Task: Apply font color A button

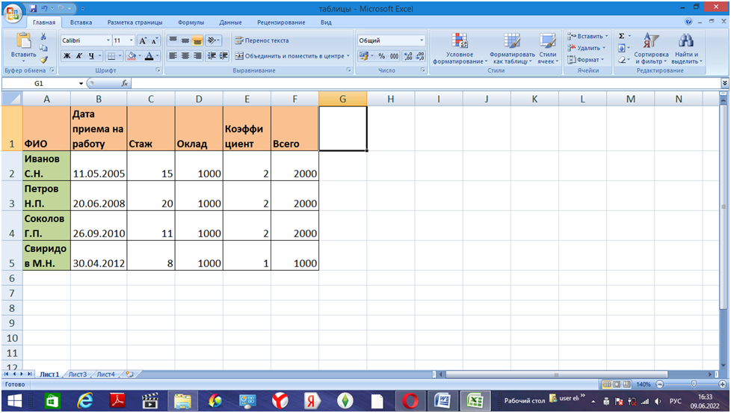Action: [x=149, y=56]
